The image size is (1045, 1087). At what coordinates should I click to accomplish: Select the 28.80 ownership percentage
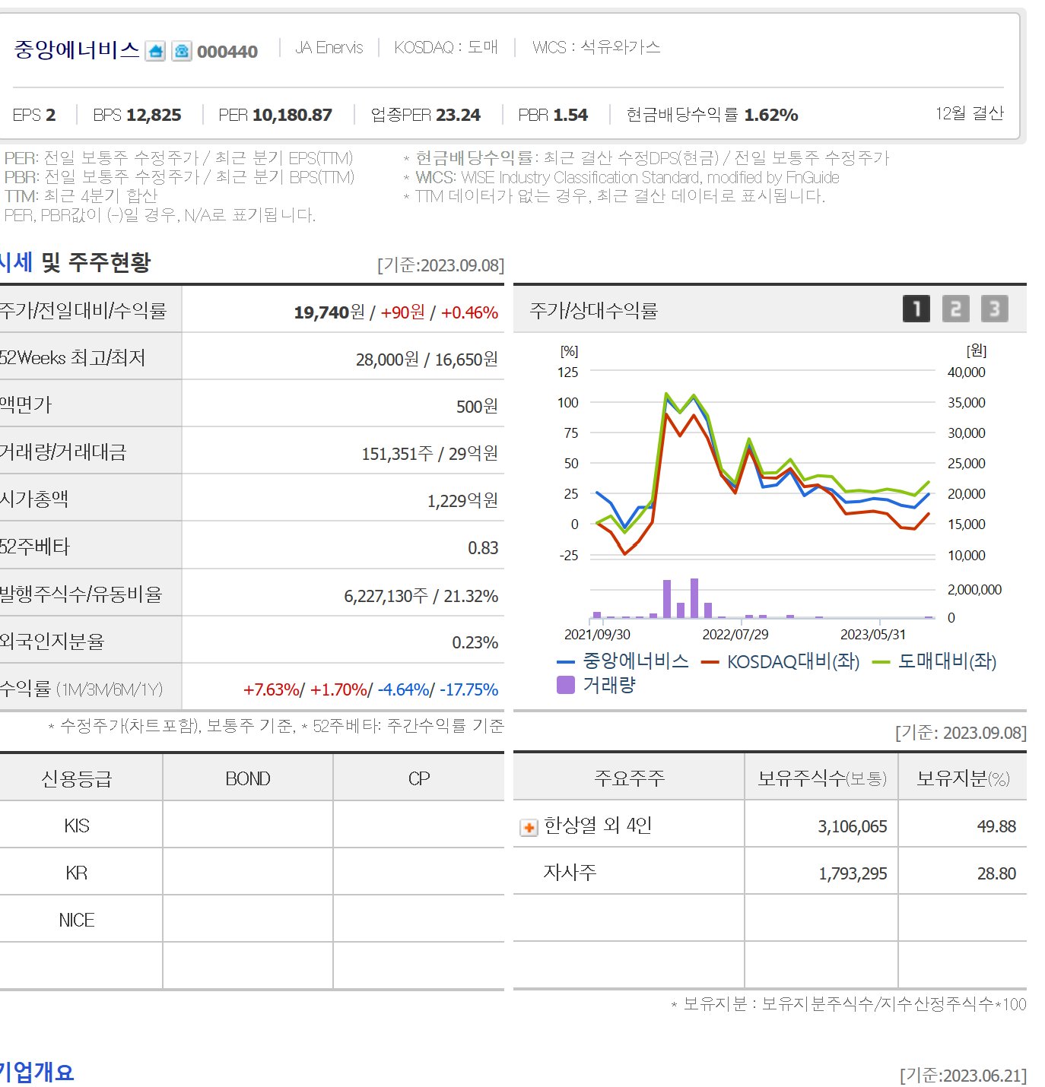[996, 873]
